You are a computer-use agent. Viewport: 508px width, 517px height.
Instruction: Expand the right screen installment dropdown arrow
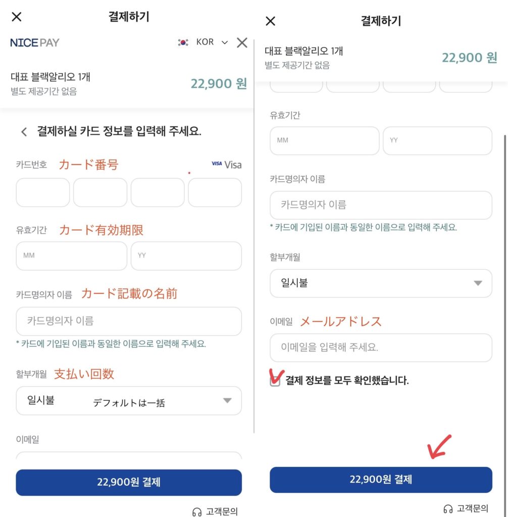click(x=478, y=283)
